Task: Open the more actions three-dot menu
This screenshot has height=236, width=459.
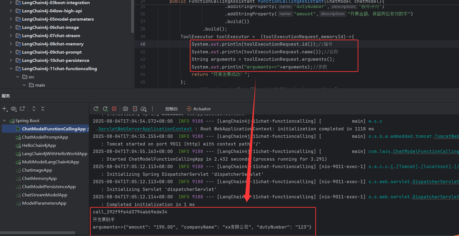Action: coord(152,109)
